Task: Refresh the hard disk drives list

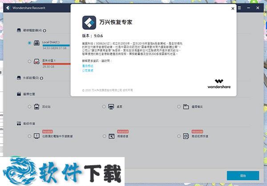Action: tap(44, 31)
